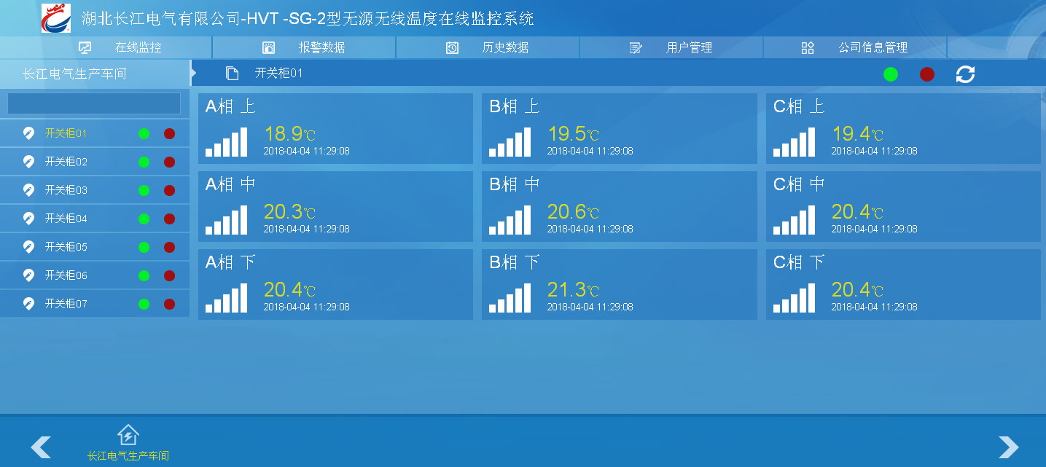Collapse the 长江电气生产车间 sidebar arrow
Image resolution: width=1046 pixels, height=467 pixels.
pos(193,73)
